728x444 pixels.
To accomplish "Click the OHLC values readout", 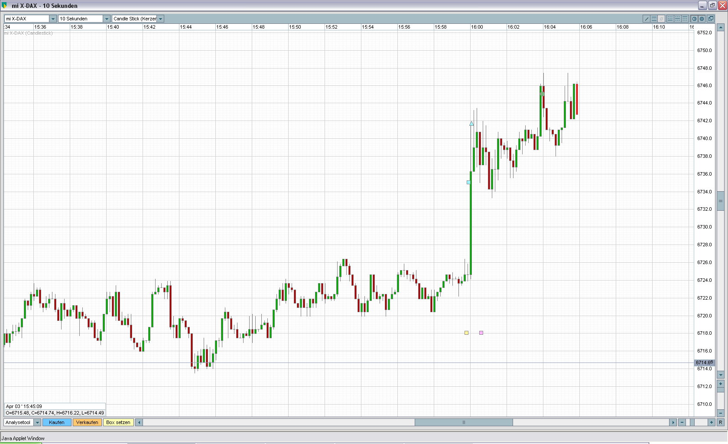I will point(55,413).
